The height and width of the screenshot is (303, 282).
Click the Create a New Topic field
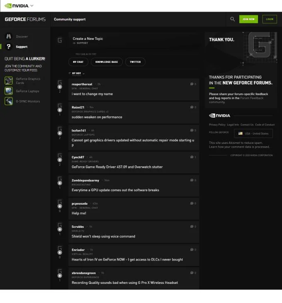[x=134, y=40]
